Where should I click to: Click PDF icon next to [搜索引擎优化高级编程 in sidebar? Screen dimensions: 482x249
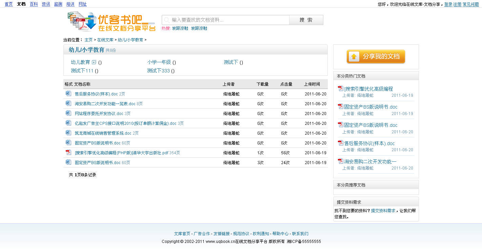click(x=341, y=89)
